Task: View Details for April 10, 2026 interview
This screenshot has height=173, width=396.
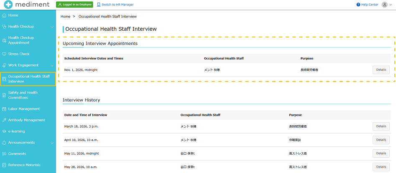Action: coord(381,140)
